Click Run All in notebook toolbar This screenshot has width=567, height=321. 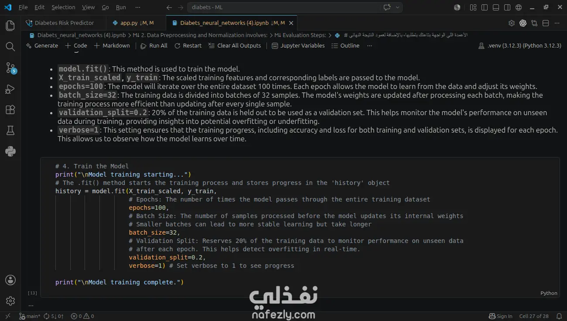point(154,45)
